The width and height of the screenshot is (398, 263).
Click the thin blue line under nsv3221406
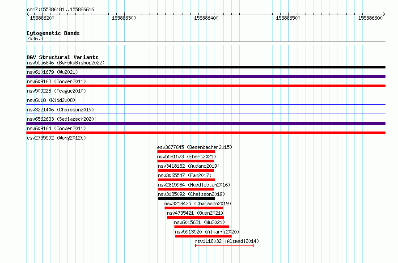(206, 114)
